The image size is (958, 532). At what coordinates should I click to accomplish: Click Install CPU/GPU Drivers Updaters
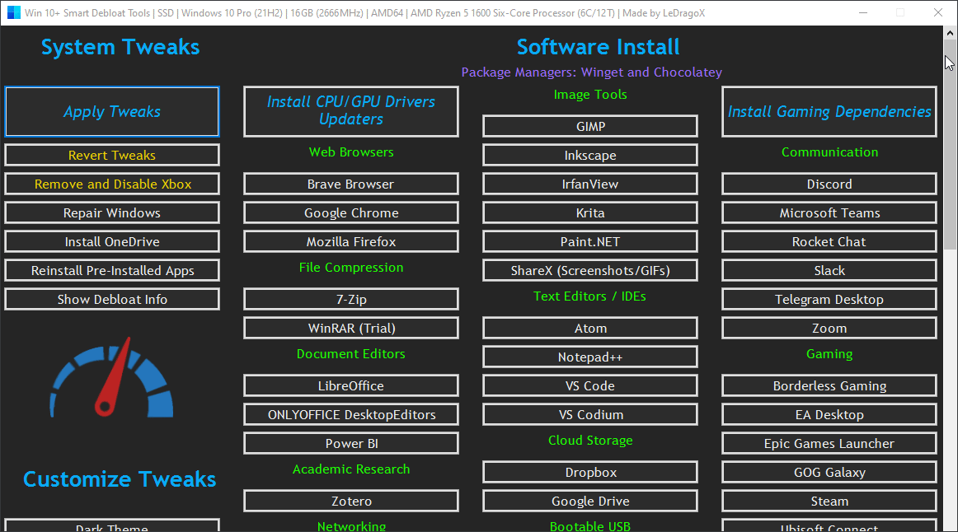[351, 112]
